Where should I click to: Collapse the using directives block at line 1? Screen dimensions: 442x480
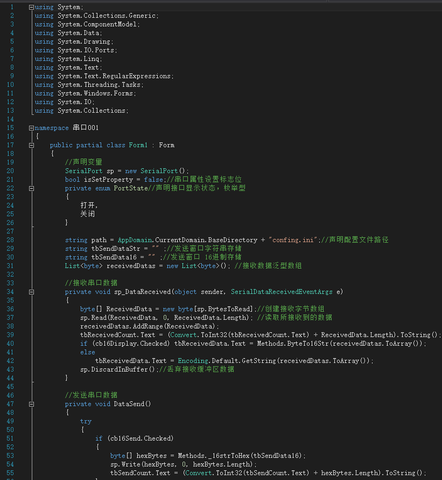(31, 8)
